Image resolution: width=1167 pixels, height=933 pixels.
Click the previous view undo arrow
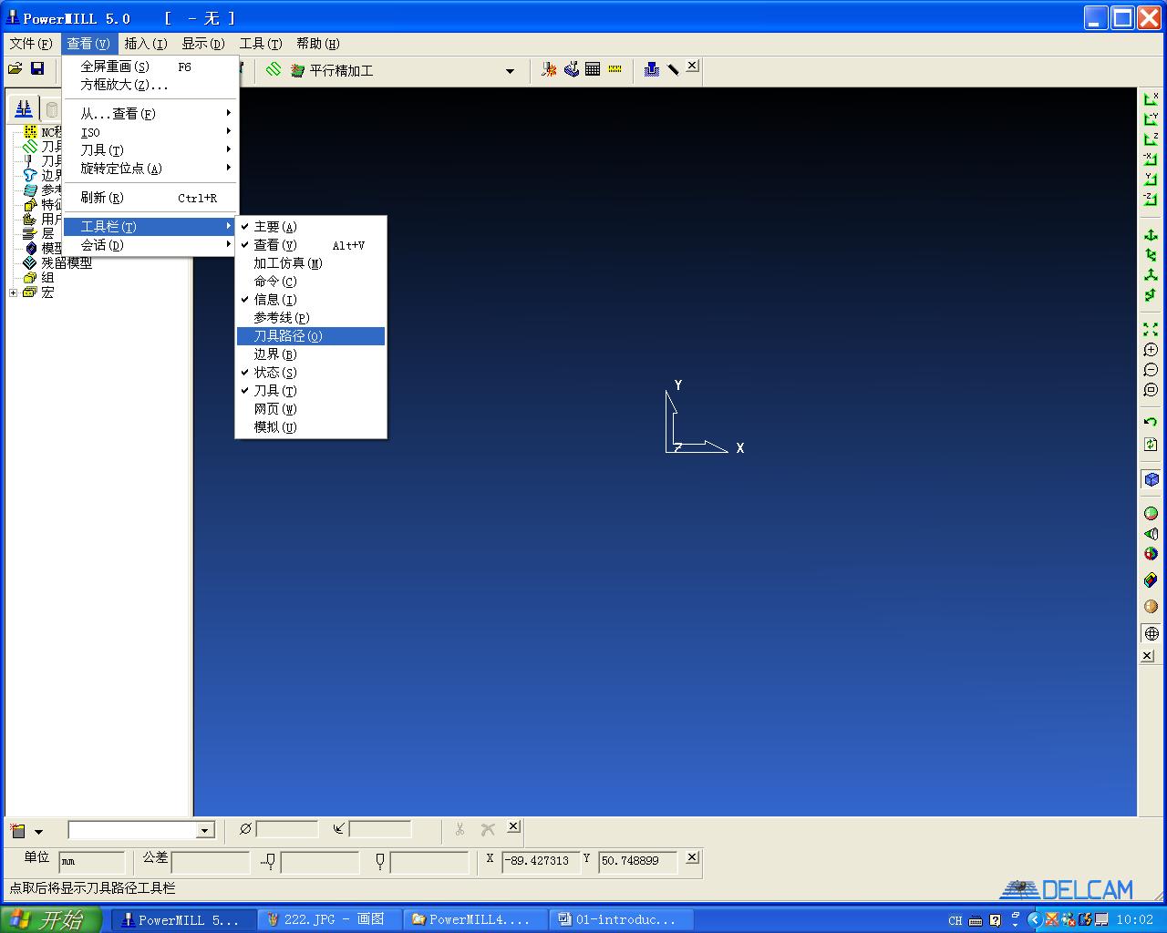(1151, 423)
